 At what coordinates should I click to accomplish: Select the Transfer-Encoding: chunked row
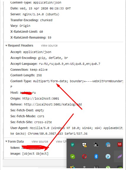pos(31,20)
